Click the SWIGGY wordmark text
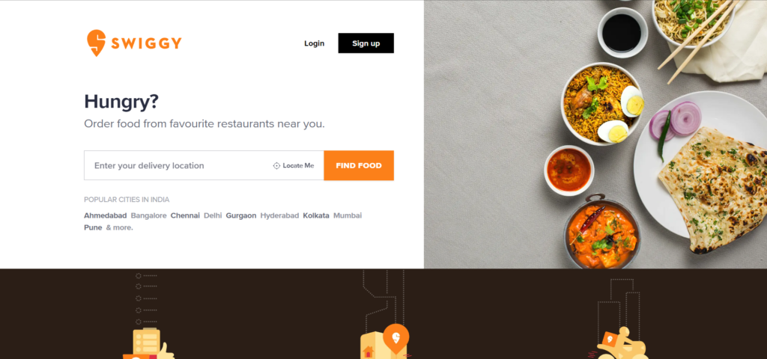Viewport: 767px width, 359px height. point(146,43)
